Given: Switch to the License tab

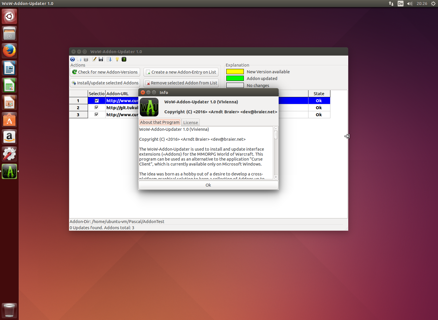Looking at the screenshot, I should tap(190, 123).
